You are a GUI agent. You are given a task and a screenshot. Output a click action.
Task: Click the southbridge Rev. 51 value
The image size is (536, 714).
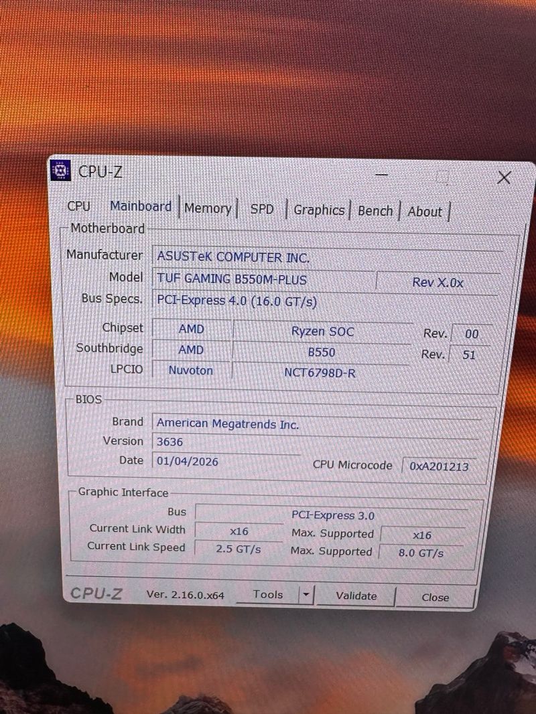pos(469,354)
